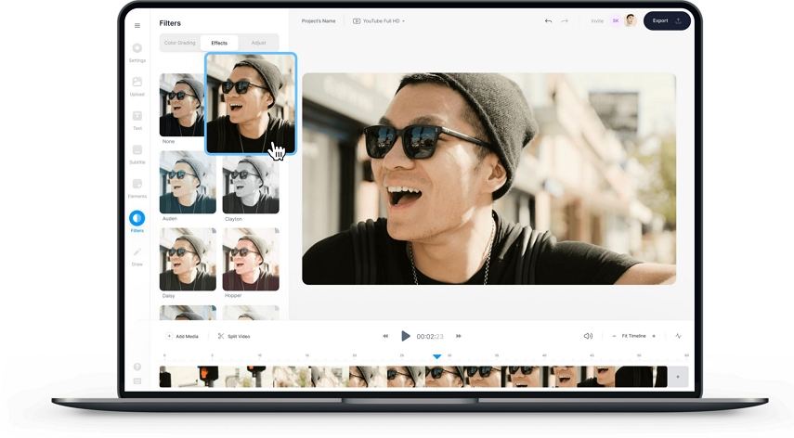
Task: Click the 00:02:23 timecode display
Action: point(429,336)
